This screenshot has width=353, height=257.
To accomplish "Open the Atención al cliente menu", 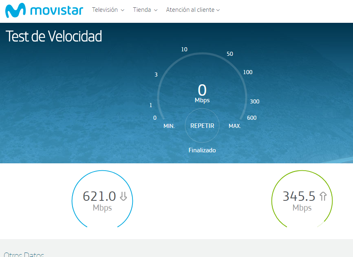I will click(190, 10).
